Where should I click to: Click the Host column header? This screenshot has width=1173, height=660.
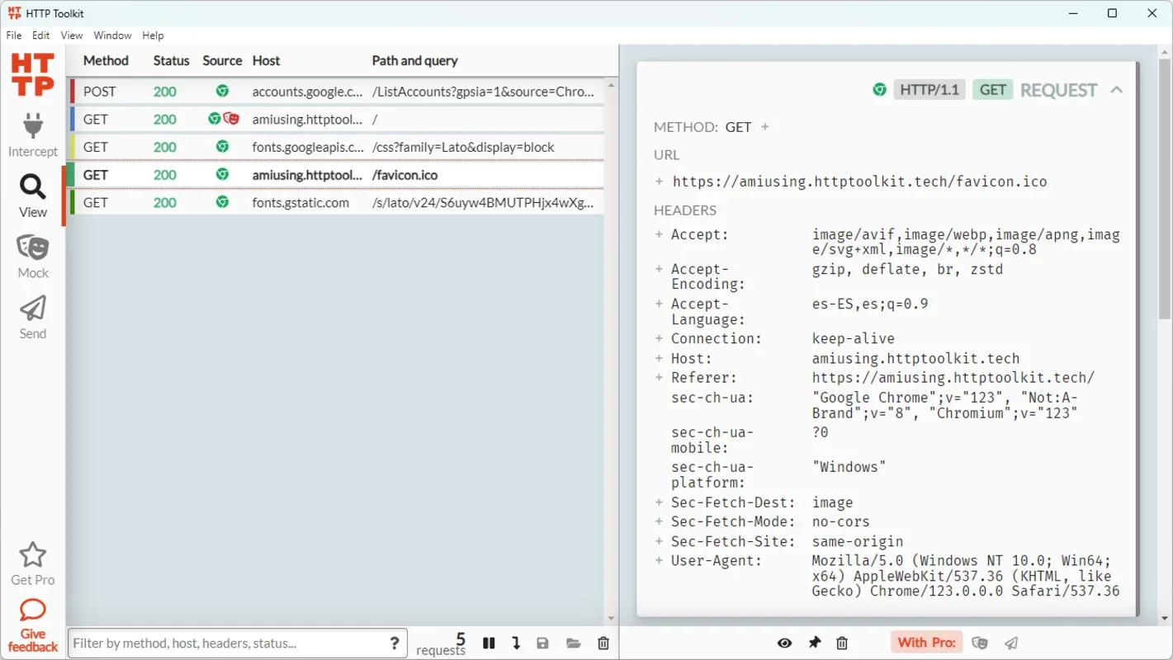266,60
